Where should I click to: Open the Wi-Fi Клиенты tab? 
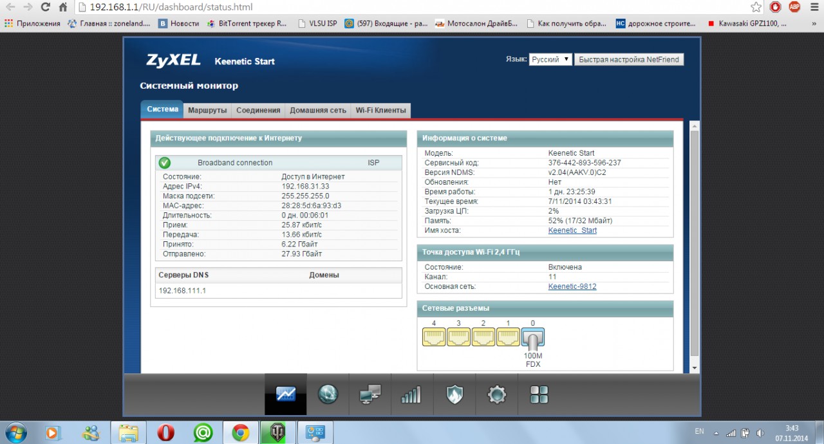(x=381, y=110)
